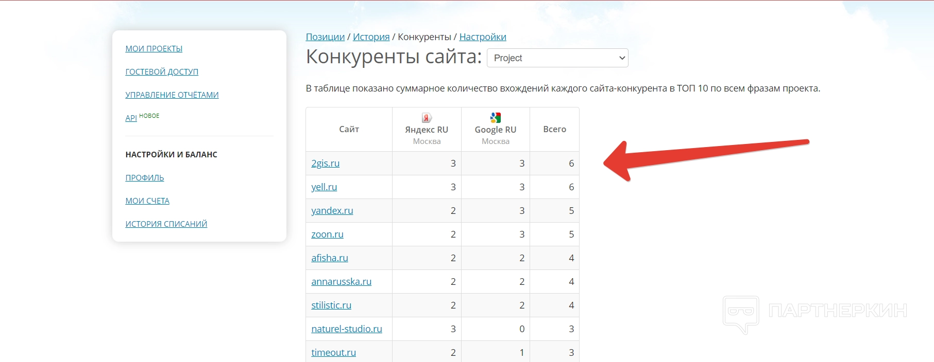Click the Настройки и баланс sidebar heading

pos(172,154)
